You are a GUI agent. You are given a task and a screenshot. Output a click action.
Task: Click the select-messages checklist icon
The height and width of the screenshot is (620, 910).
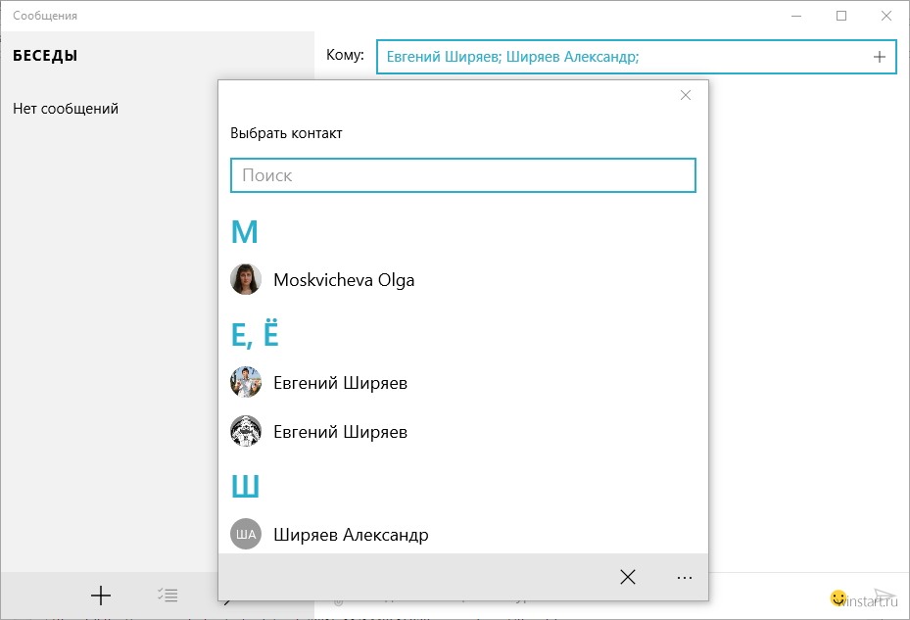168,595
